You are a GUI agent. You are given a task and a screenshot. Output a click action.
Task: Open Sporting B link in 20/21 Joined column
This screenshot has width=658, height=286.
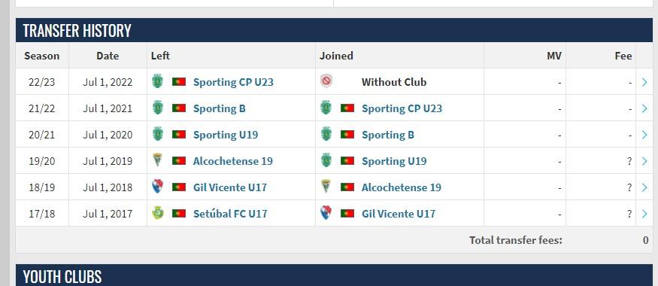[x=388, y=135]
